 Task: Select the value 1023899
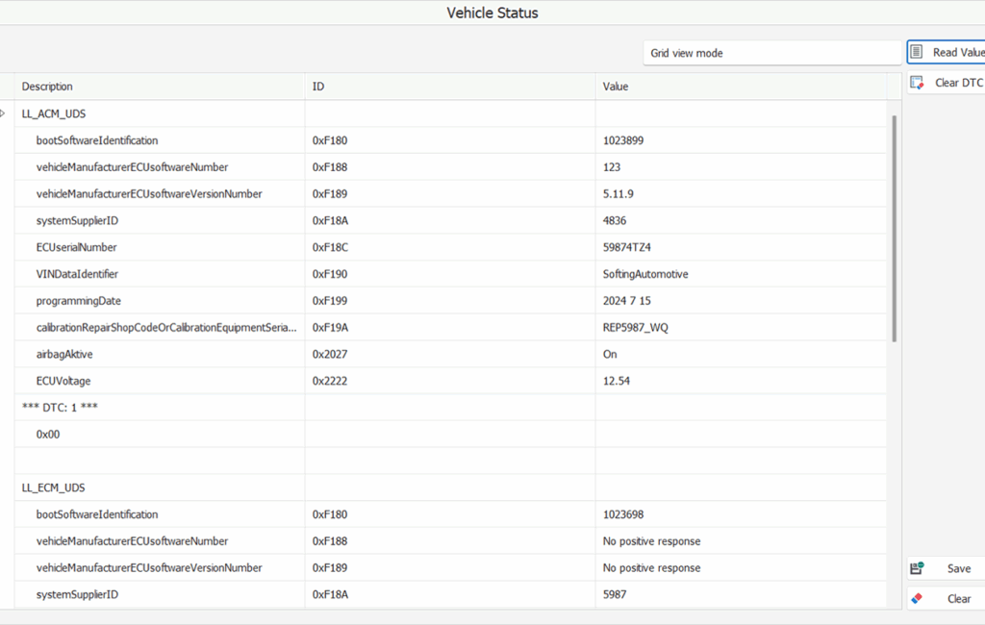(623, 140)
